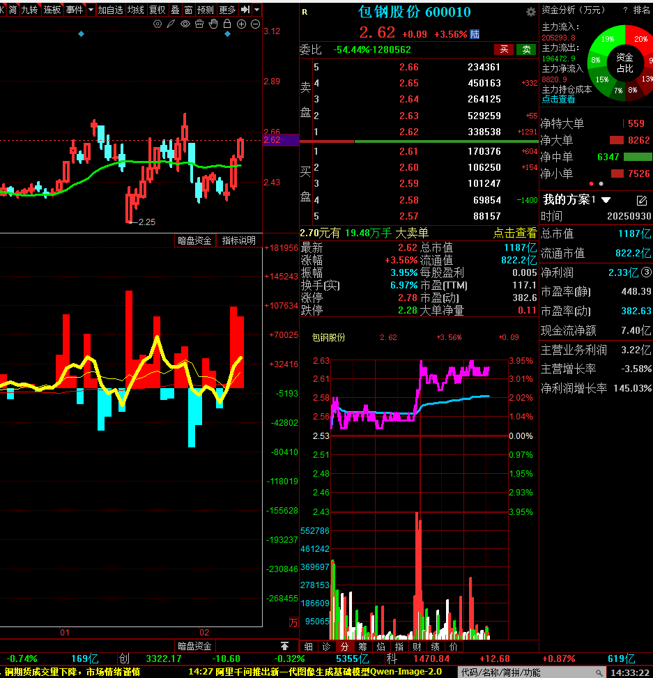The height and width of the screenshot is (678, 653).
Task: Expand 我的方案1 dropdown arrow
Action: click(x=606, y=200)
